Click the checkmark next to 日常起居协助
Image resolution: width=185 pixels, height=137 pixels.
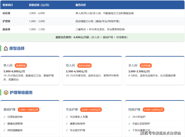click(4, 117)
